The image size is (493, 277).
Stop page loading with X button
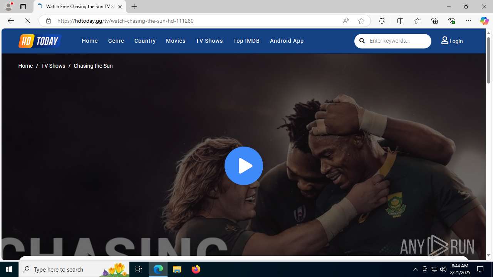click(28, 21)
